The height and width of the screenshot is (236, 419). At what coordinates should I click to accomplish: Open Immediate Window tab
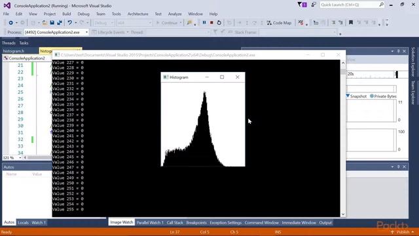tap(299, 223)
